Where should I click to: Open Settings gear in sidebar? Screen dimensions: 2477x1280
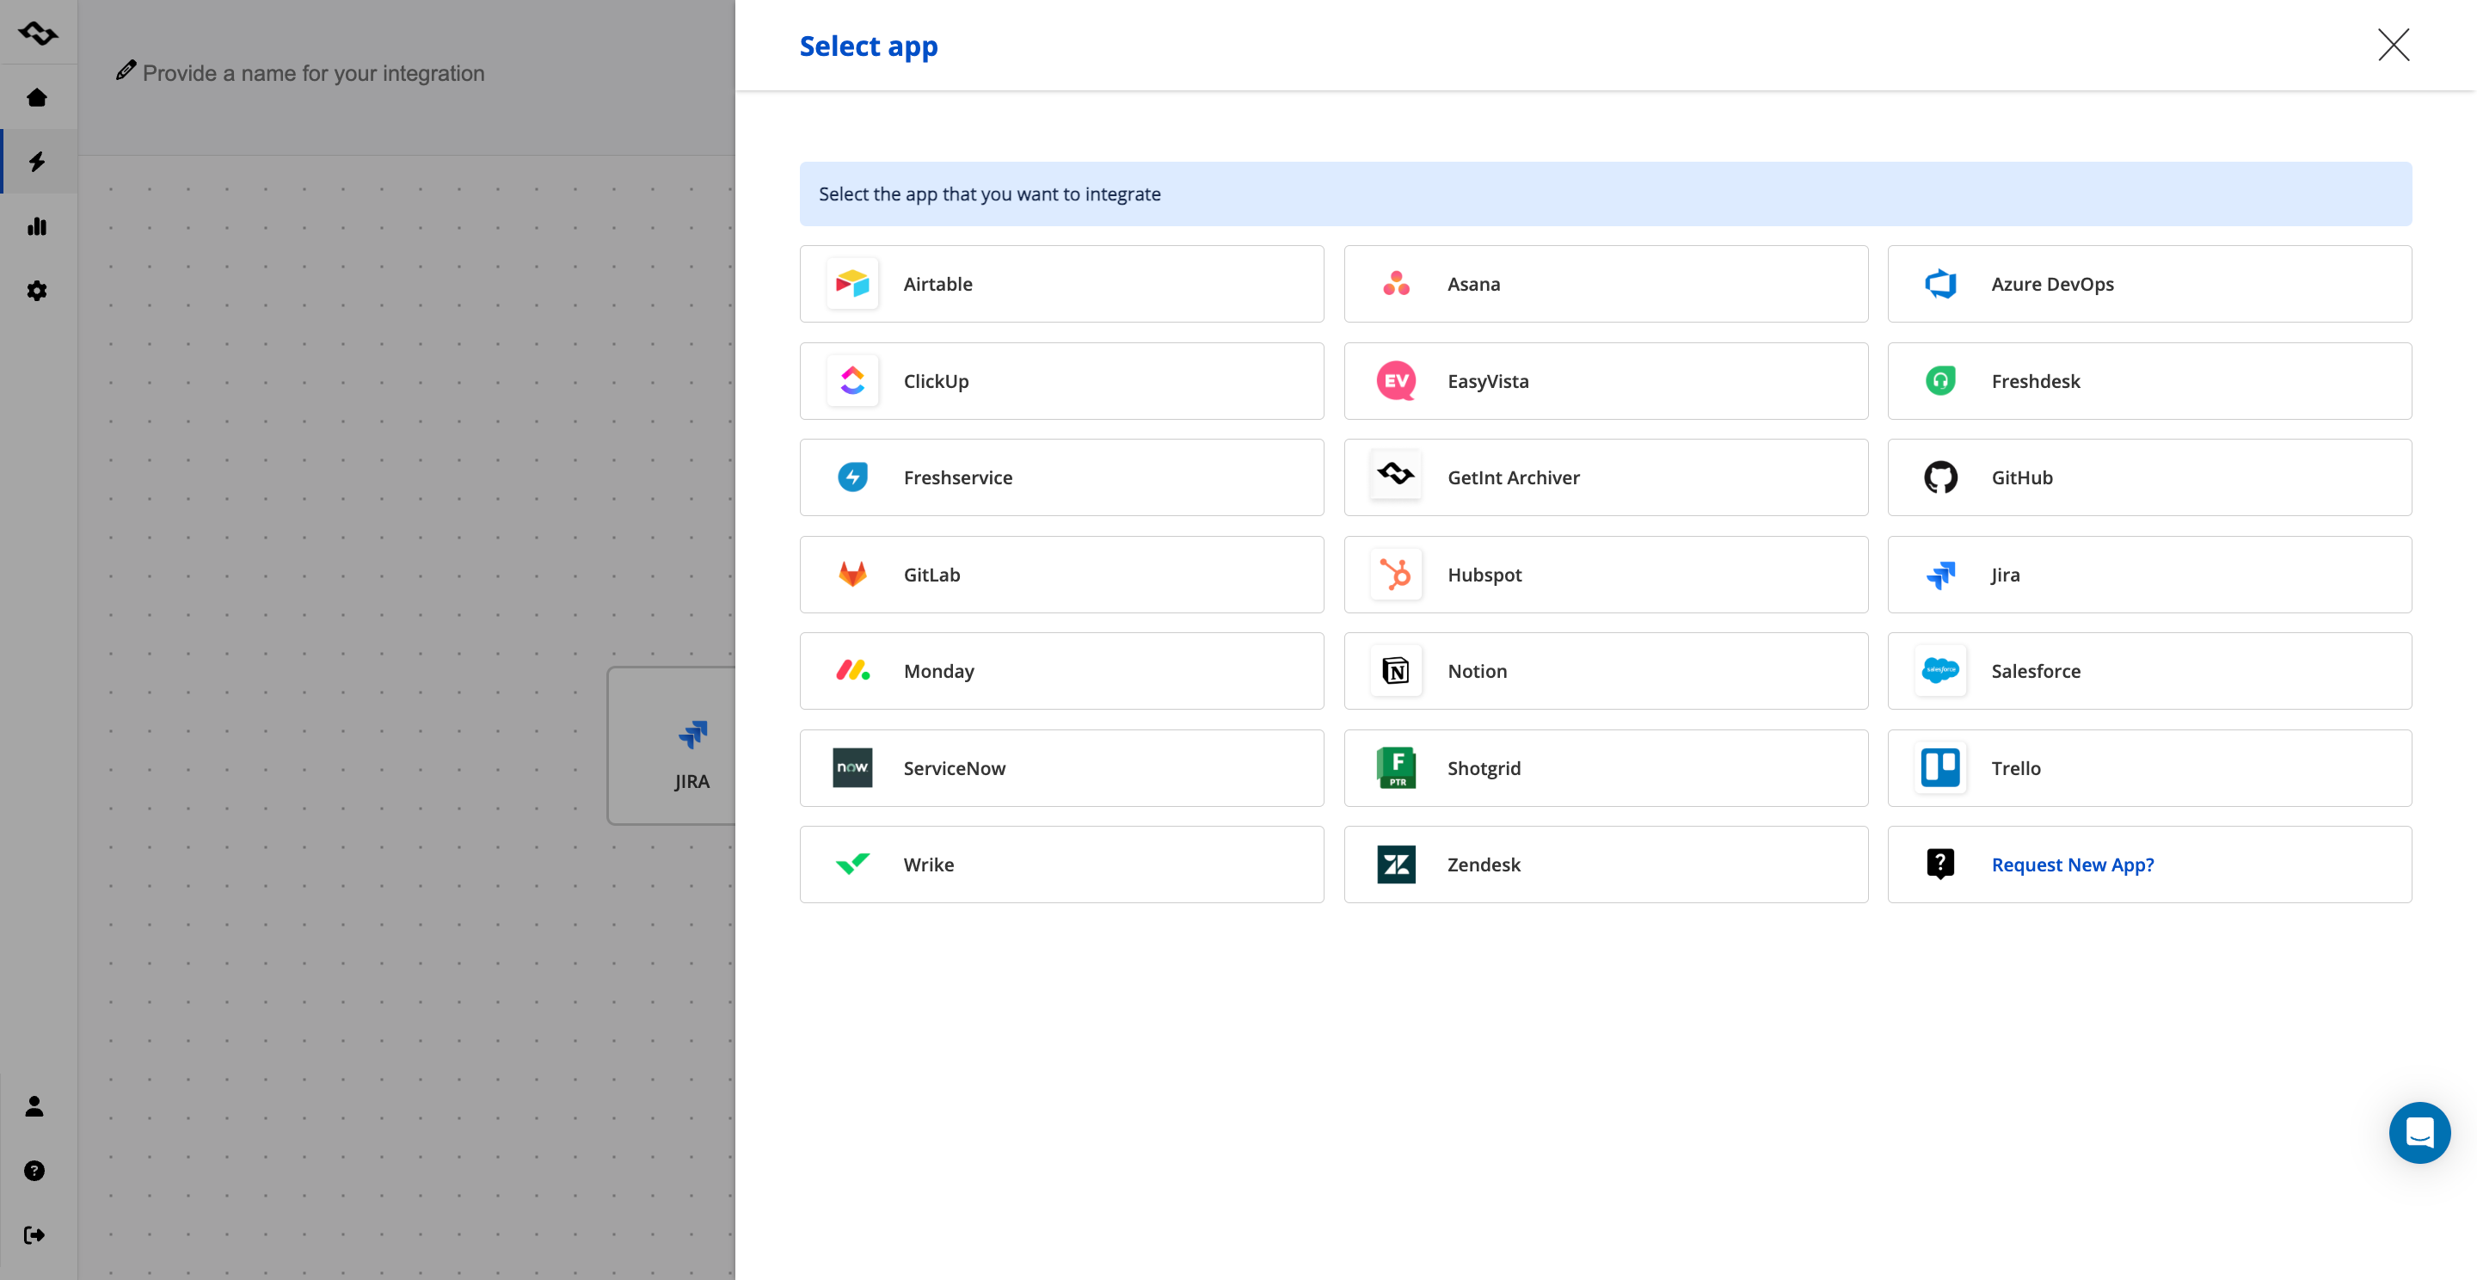tap(36, 291)
